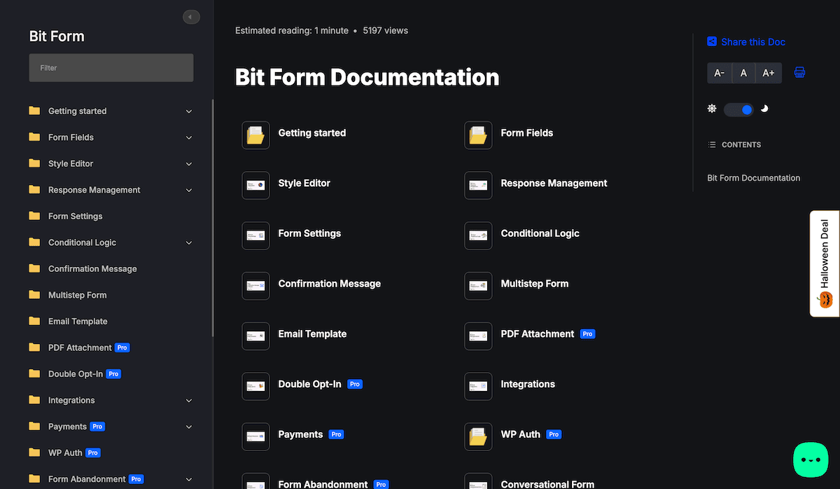Decrease font size with A- button

point(720,73)
